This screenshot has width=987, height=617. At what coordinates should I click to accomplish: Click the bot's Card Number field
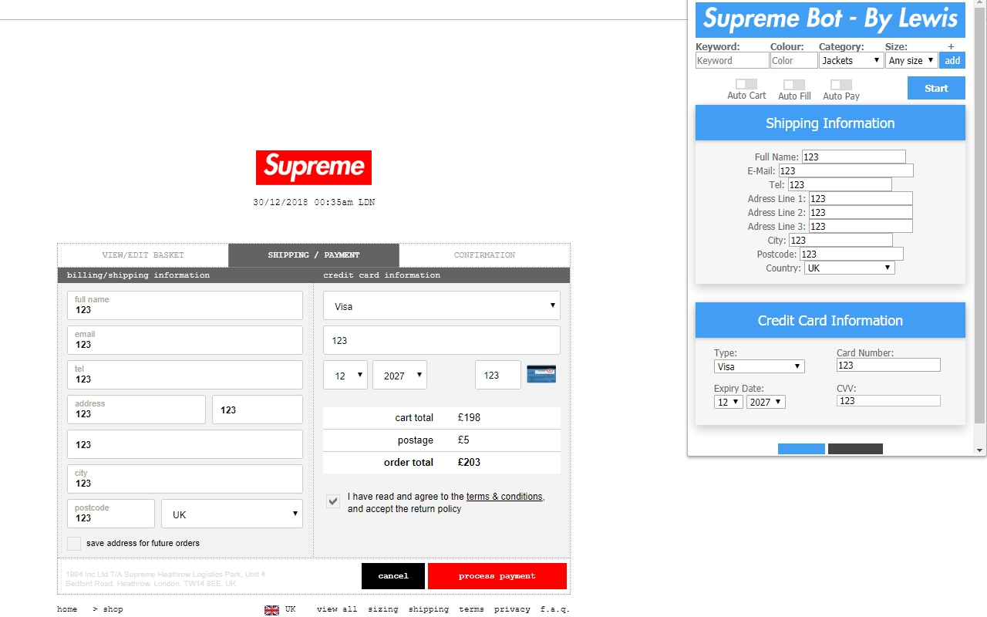[888, 365]
